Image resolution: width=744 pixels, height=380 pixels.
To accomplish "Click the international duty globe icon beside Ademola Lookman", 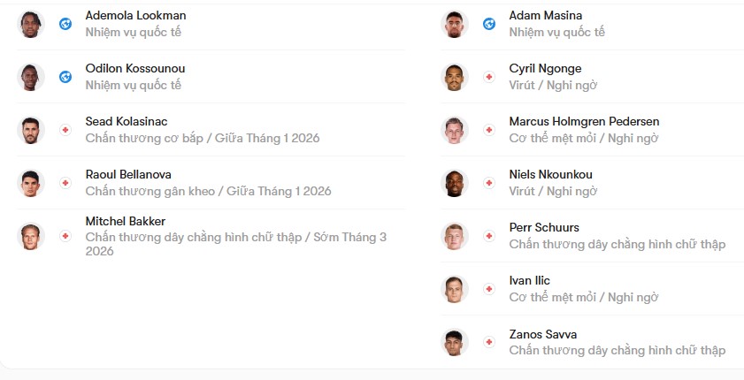I will pyautogui.click(x=65, y=24).
